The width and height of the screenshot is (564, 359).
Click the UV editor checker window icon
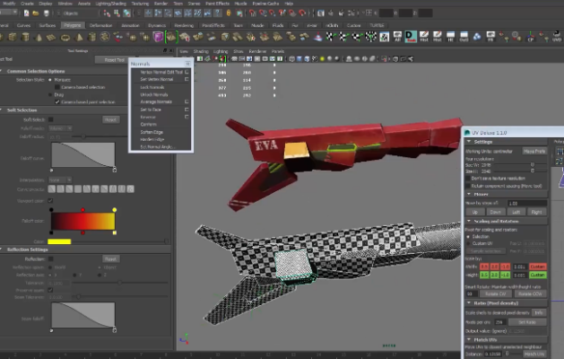[x=384, y=37]
